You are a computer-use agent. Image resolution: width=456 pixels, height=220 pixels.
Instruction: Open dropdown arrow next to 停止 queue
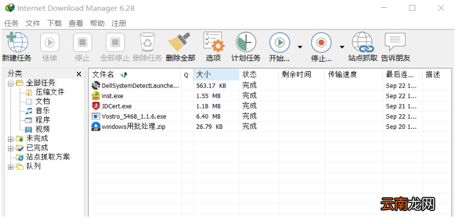(x=342, y=47)
